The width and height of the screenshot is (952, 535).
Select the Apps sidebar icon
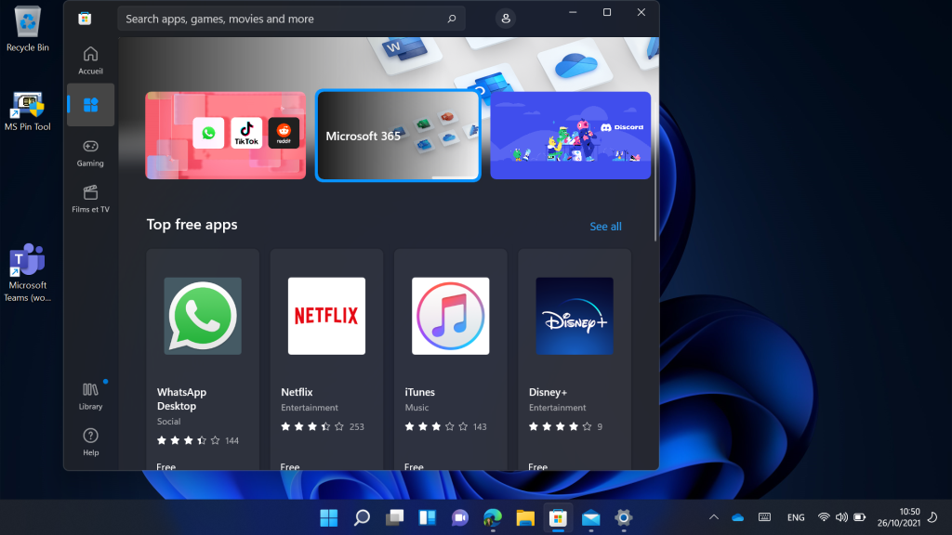click(90, 105)
